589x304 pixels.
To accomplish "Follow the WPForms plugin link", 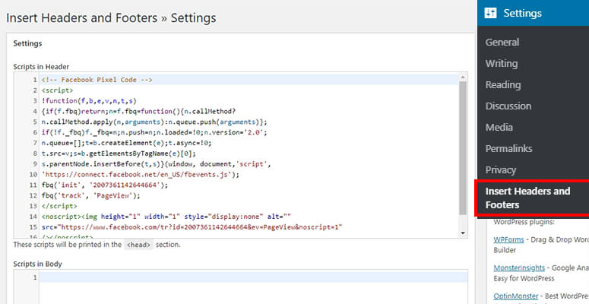I will 507,239.
